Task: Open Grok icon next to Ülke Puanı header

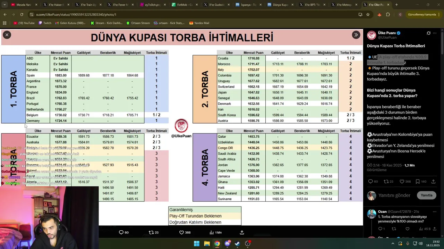Action: (x=428, y=33)
